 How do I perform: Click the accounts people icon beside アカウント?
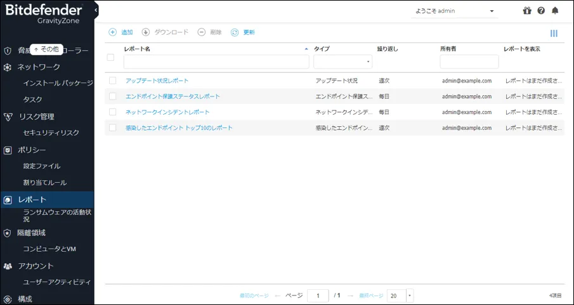point(8,266)
